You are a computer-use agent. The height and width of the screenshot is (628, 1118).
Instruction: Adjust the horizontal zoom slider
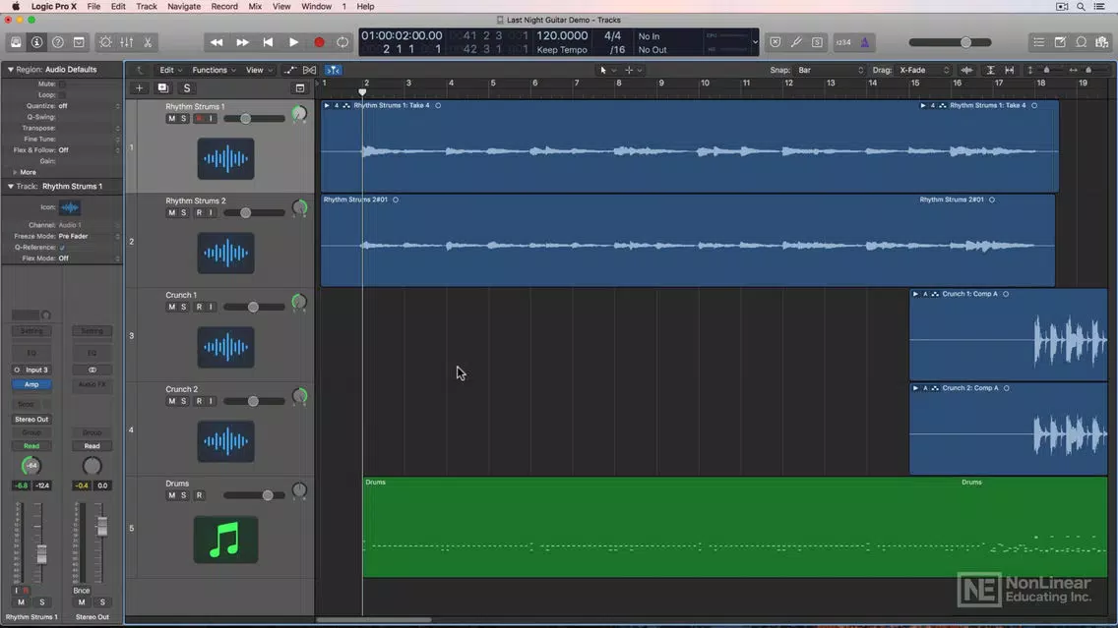tap(1089, 70)
